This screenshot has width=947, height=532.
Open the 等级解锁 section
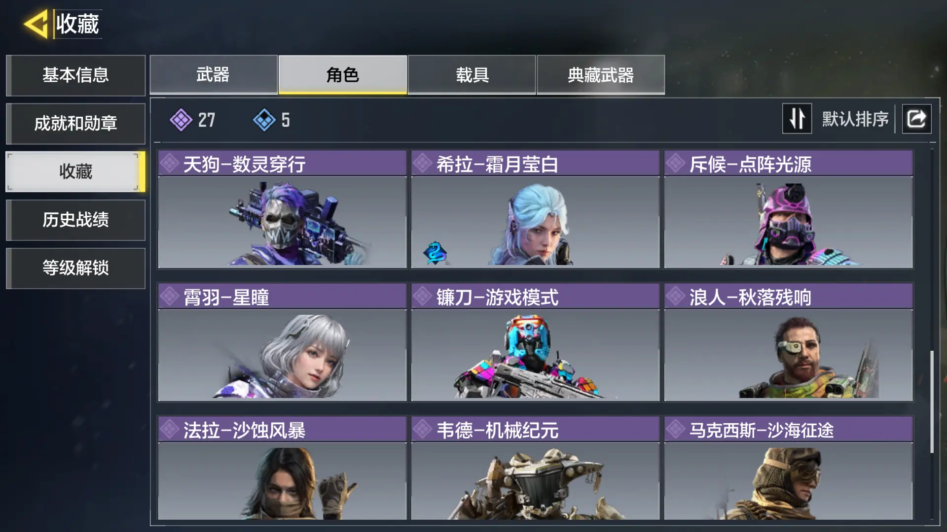point(75,268)
